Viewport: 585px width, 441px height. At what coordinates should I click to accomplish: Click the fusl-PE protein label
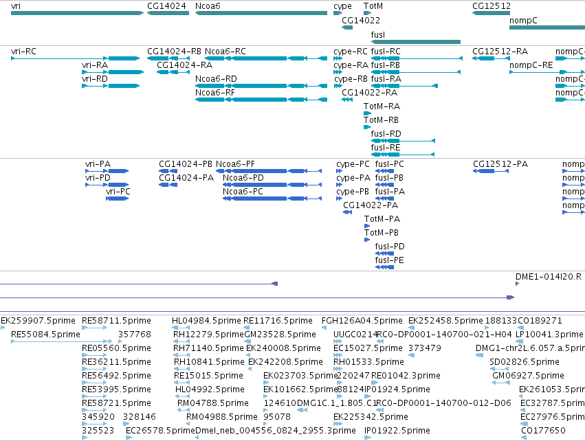(x=389, y=260)
